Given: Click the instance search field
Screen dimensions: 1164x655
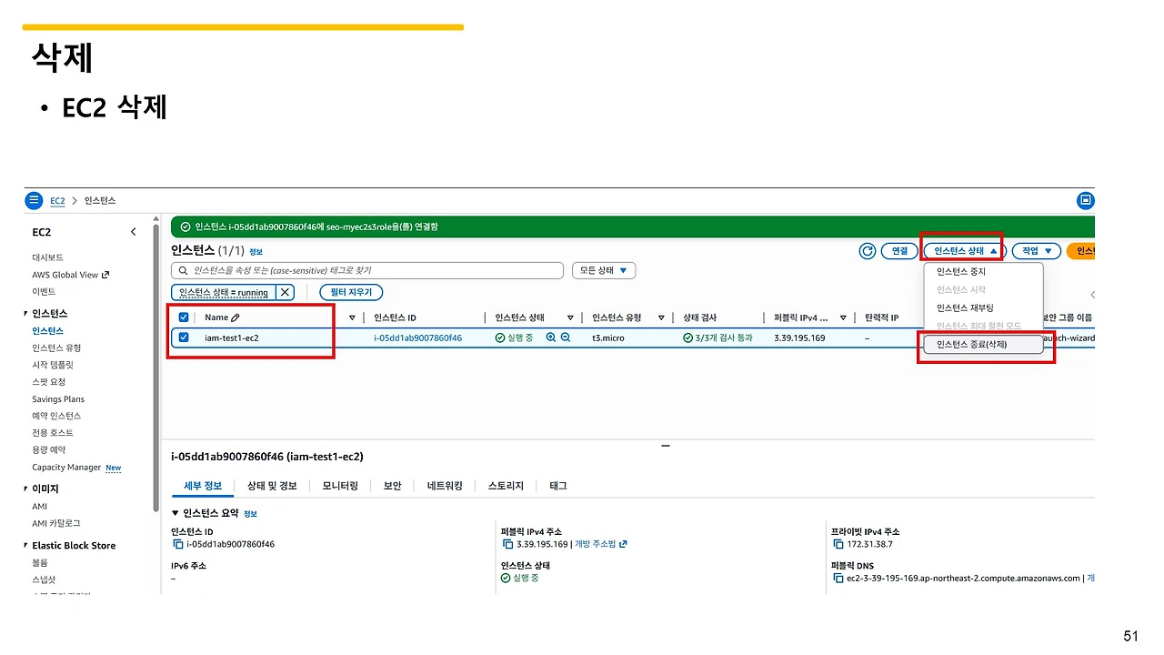Looking at the screenshot, I should point(367,270).
